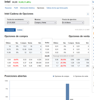Toggle the Opciones de compra legend square
This screenshot has height=100, width=94.
click(53, 76)
